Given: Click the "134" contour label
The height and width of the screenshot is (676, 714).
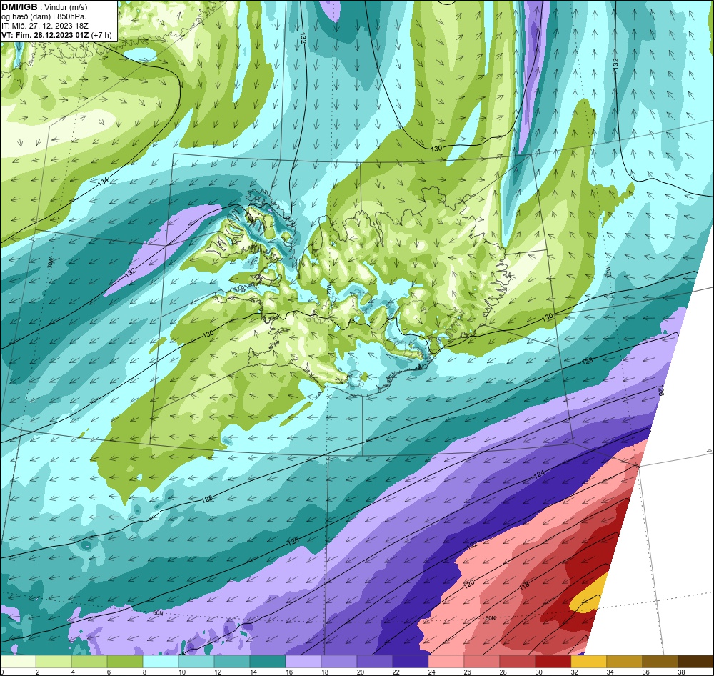Looking at the screenshot, I should [104, 182].
